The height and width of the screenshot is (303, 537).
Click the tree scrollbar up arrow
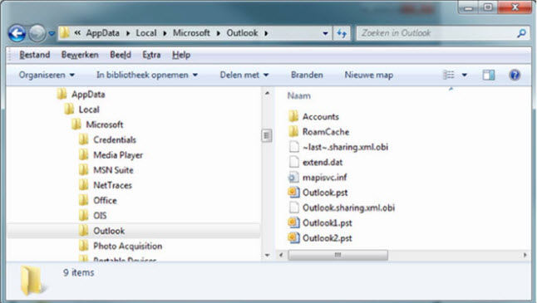tap(268, 93)
